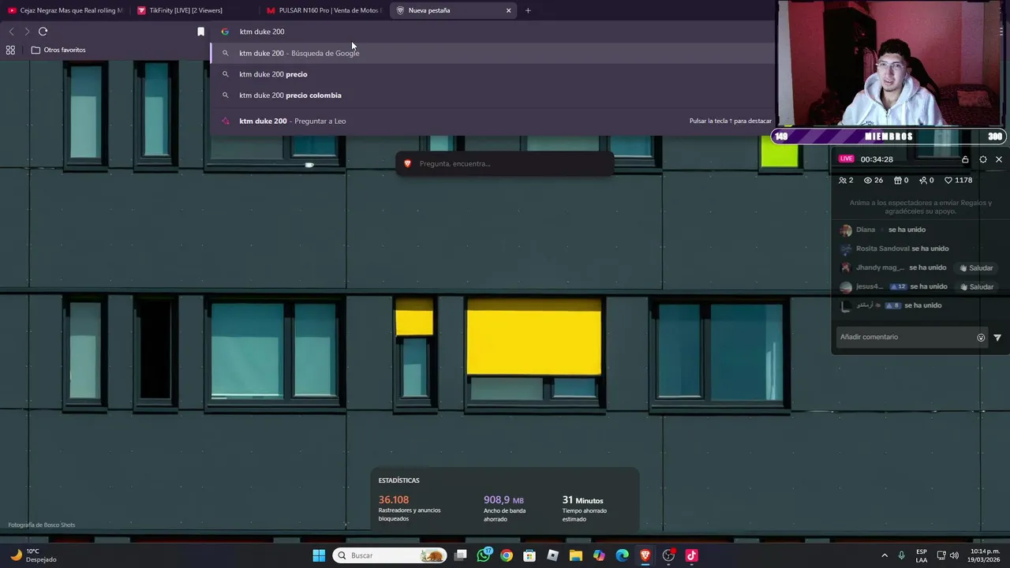Select suggestion ktm duke 200 Búsqueda de Google
The image size is (1010, 568).
[492, 53]
